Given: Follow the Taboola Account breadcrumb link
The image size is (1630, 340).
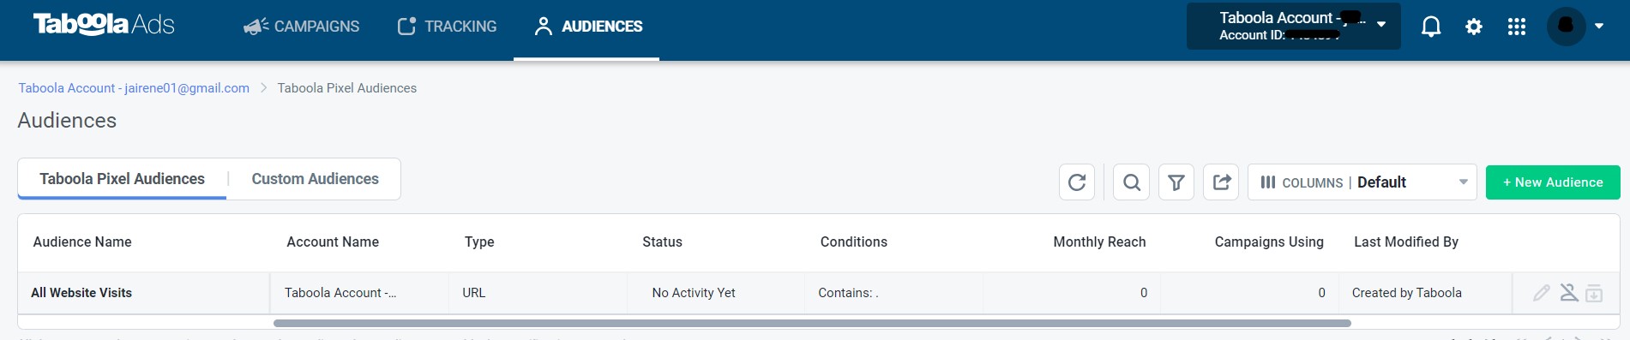Looking at the screenshot, I should [134, 88].
